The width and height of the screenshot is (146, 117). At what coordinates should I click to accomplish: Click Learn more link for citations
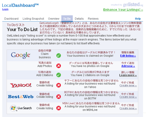128,75
